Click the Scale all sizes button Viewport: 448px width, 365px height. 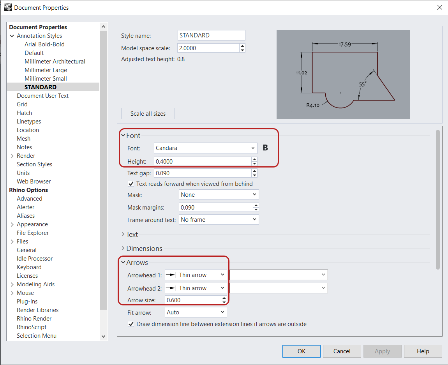[148, 114]
